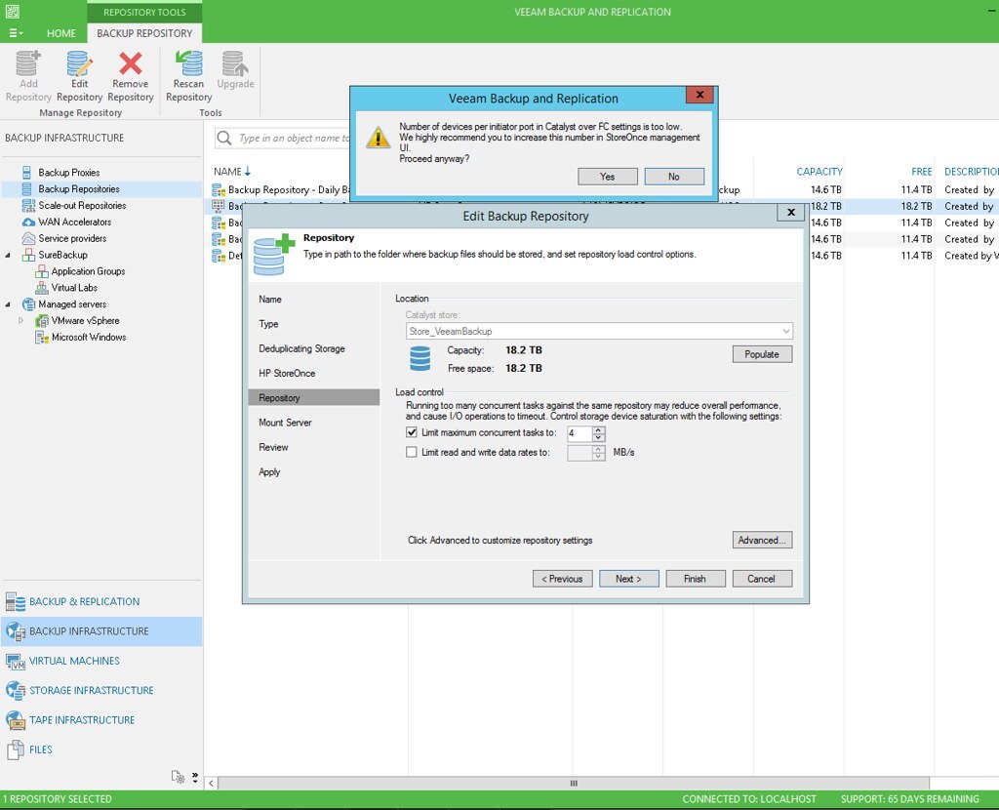This screenshot has height=810, width=999.
Task: Close the warning dialog with X
Action: (700, 95)
